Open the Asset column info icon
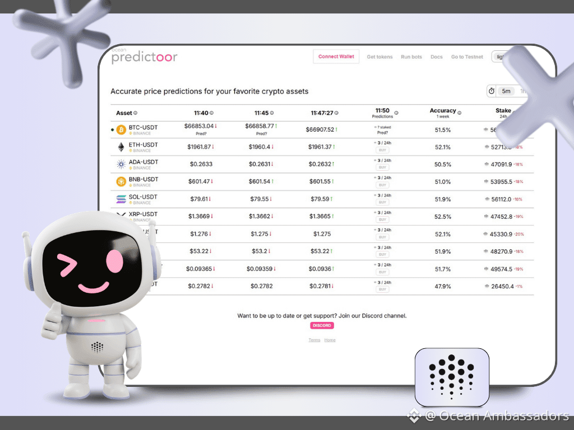This screenshot has height=430, width=574. pos(136,113)
